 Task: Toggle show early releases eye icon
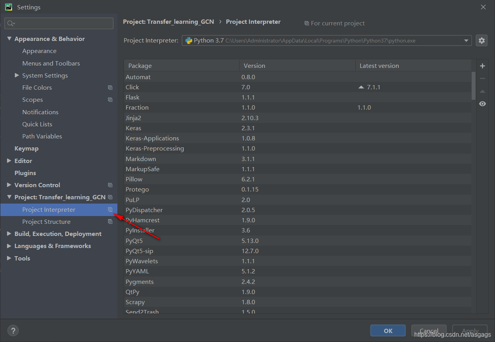coord(483,104)
